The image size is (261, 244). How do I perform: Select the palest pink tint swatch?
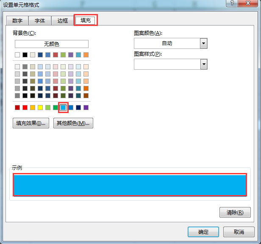(x=56, y=67)
